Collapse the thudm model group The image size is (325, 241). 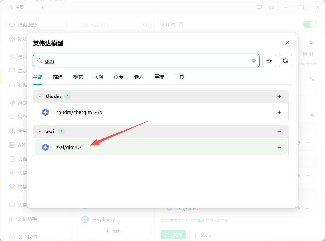pyautogui.click(x=40, y=96)
